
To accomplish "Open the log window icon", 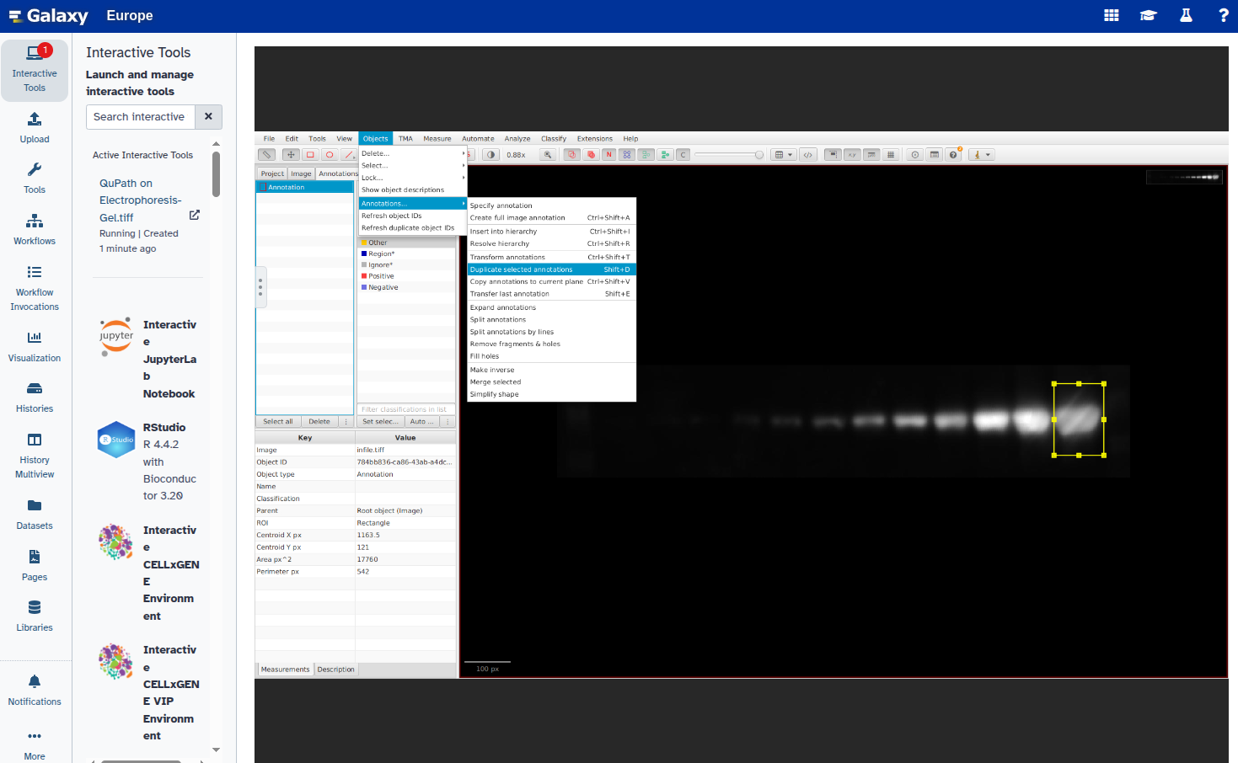I will coord(934,155).
